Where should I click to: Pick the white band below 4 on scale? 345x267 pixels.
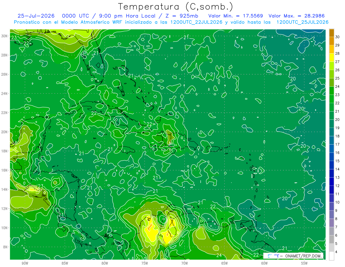(x=331, y=256)
